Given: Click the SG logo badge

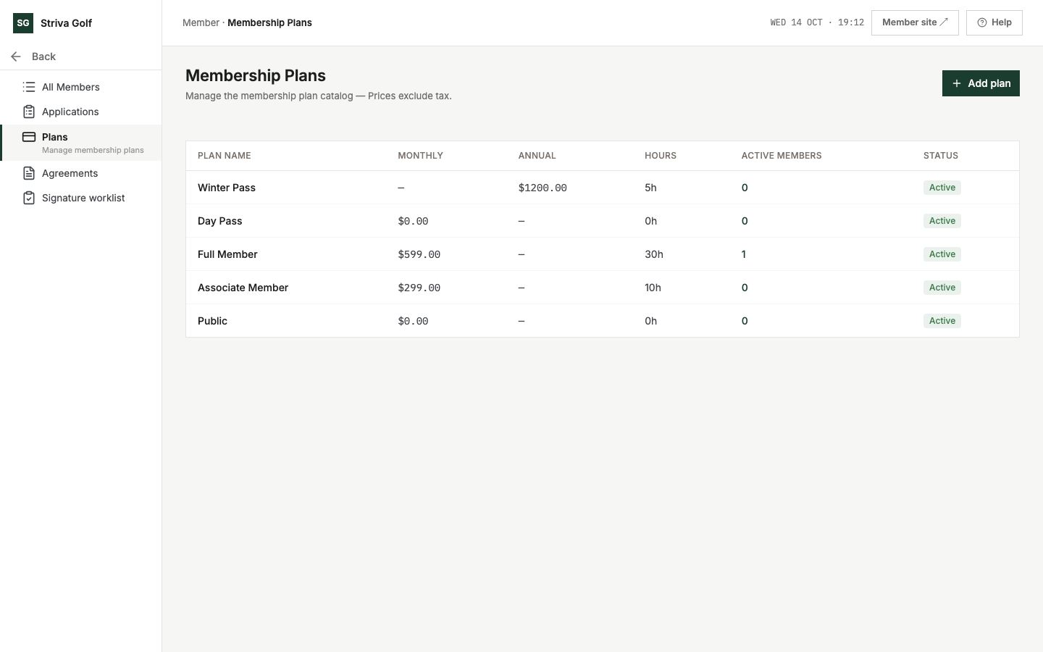Looking at the screenshot, I should [x=23, y=23].
